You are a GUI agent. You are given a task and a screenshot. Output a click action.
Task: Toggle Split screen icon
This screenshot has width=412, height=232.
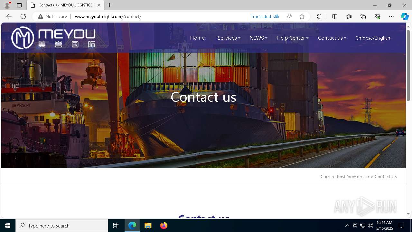334,16
